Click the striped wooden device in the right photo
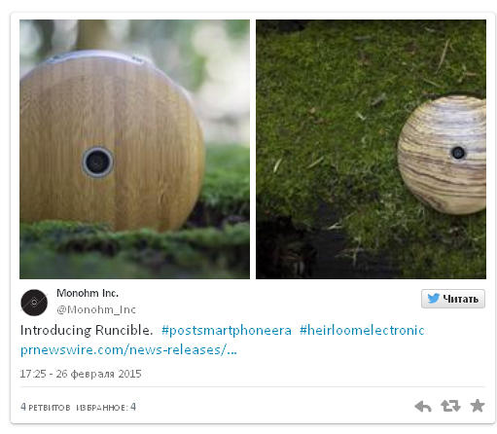This screenshot has height=434, width=497. (443, 155)
